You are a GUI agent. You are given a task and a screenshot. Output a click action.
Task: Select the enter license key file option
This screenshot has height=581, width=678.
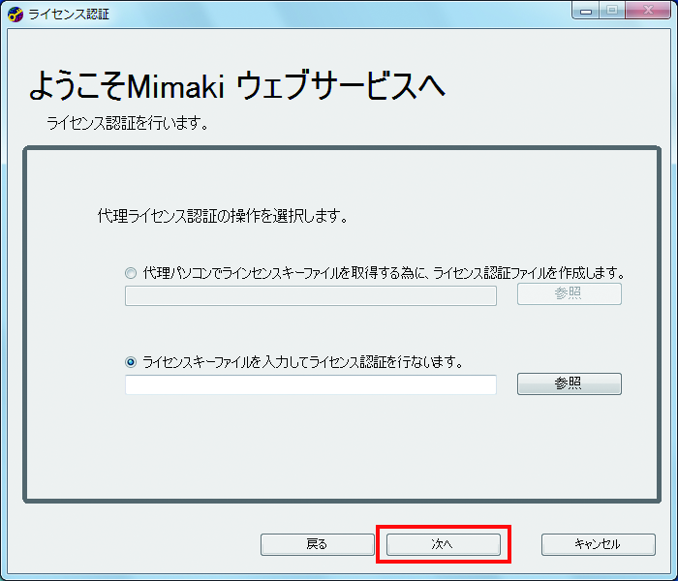[x=131, y=362]
